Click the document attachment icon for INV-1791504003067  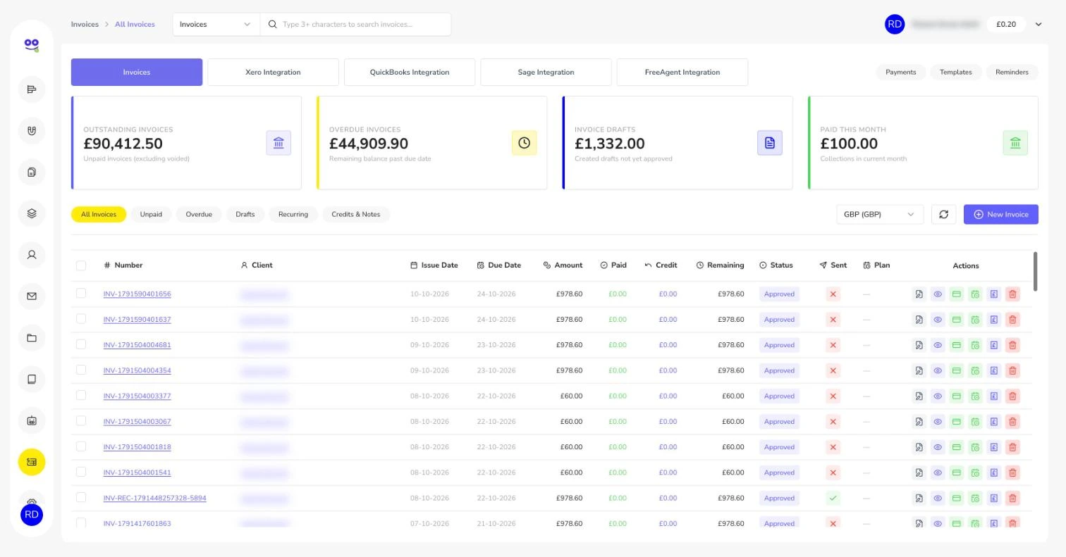coord(919,422)
